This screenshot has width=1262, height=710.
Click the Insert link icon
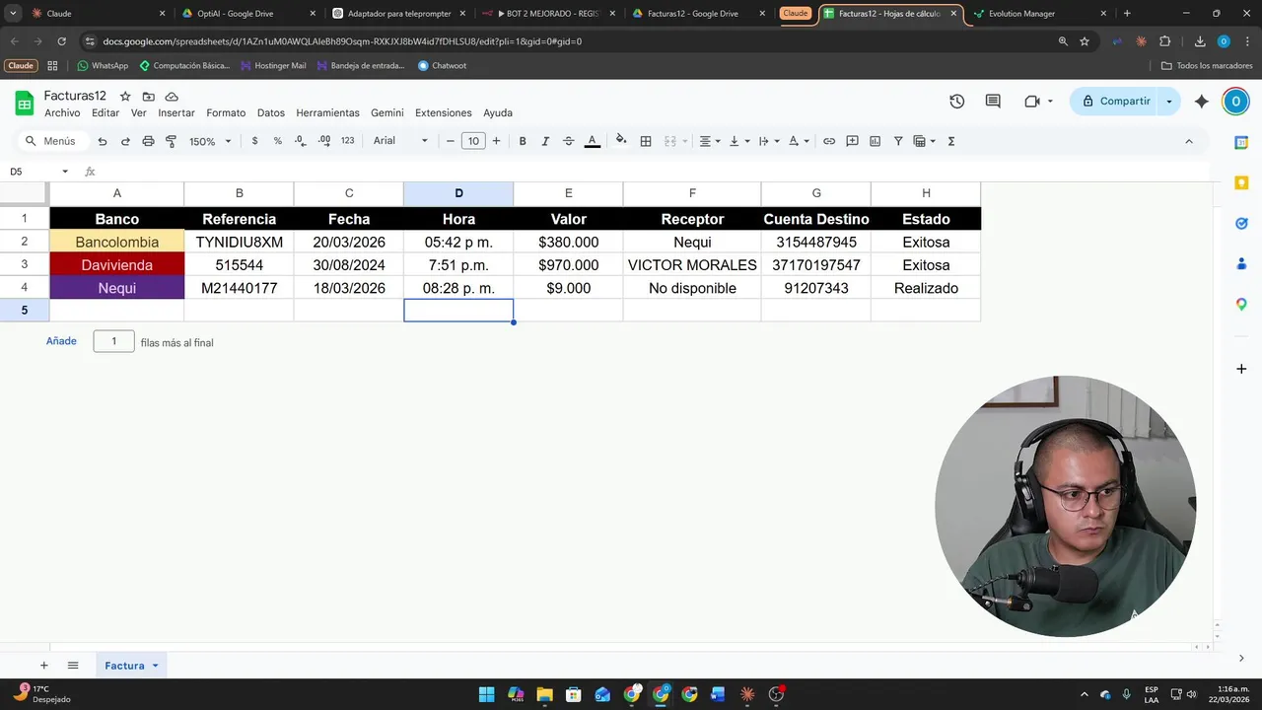pos(829,141)
